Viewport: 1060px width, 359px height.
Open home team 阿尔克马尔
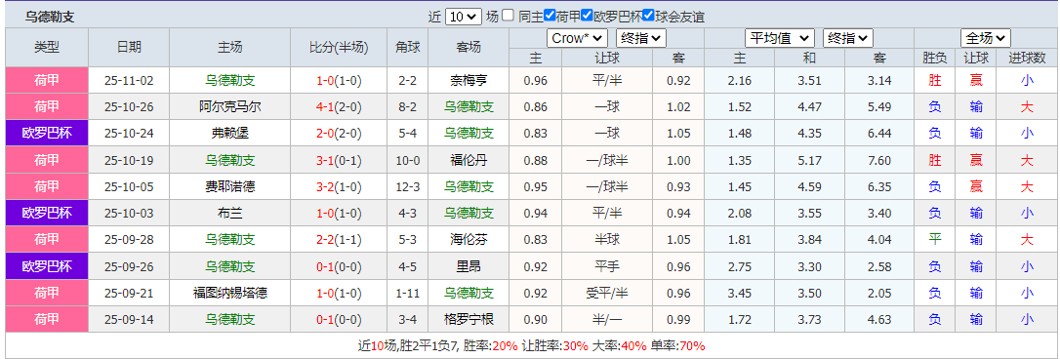tap(230, 106)
